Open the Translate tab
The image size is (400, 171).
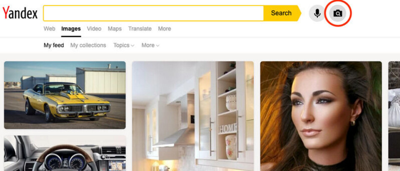point(140,29)
